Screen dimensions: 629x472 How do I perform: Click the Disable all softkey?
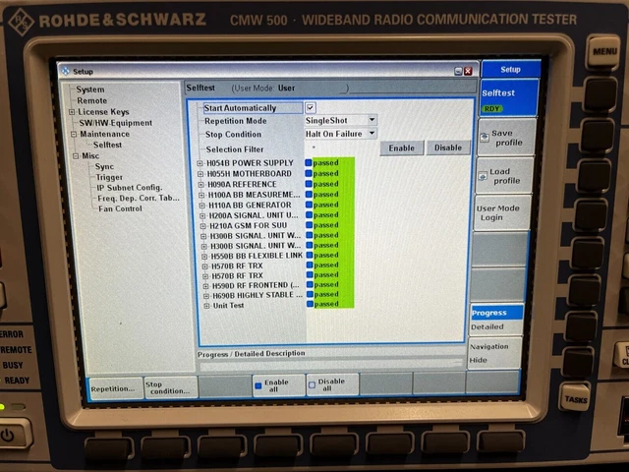(x=332, y=384)
